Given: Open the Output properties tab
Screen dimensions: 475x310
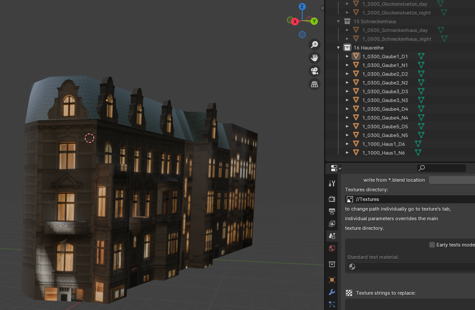Looking at the screenshot, I should (332, 211).
